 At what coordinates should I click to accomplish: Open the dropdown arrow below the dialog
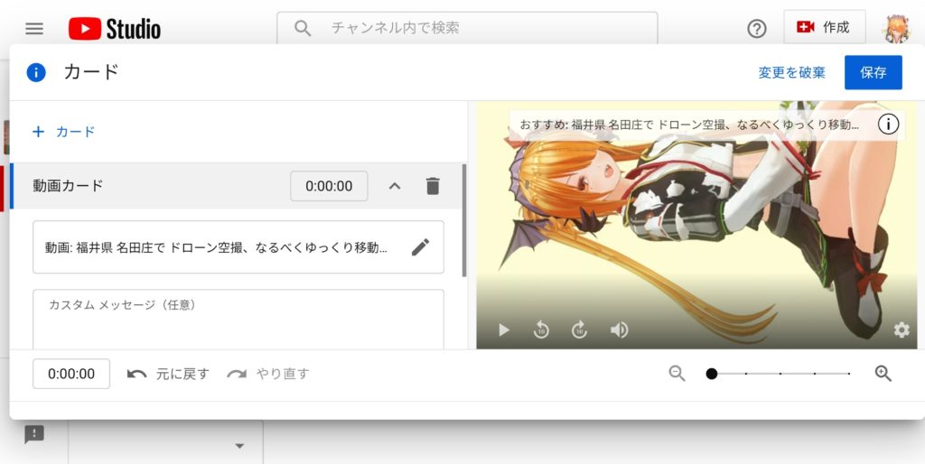pos(239,446)
